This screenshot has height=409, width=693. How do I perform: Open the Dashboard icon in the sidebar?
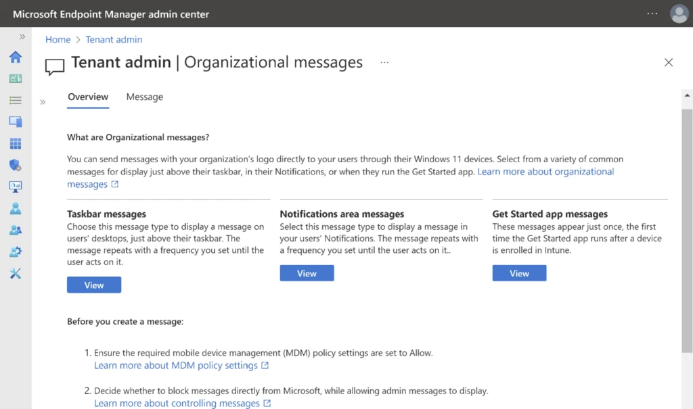[x=15, y=78]
